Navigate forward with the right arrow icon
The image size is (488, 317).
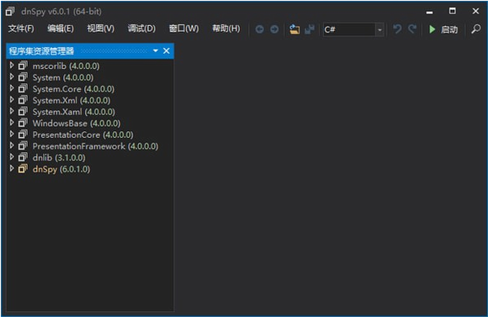(x=274, y=29)
